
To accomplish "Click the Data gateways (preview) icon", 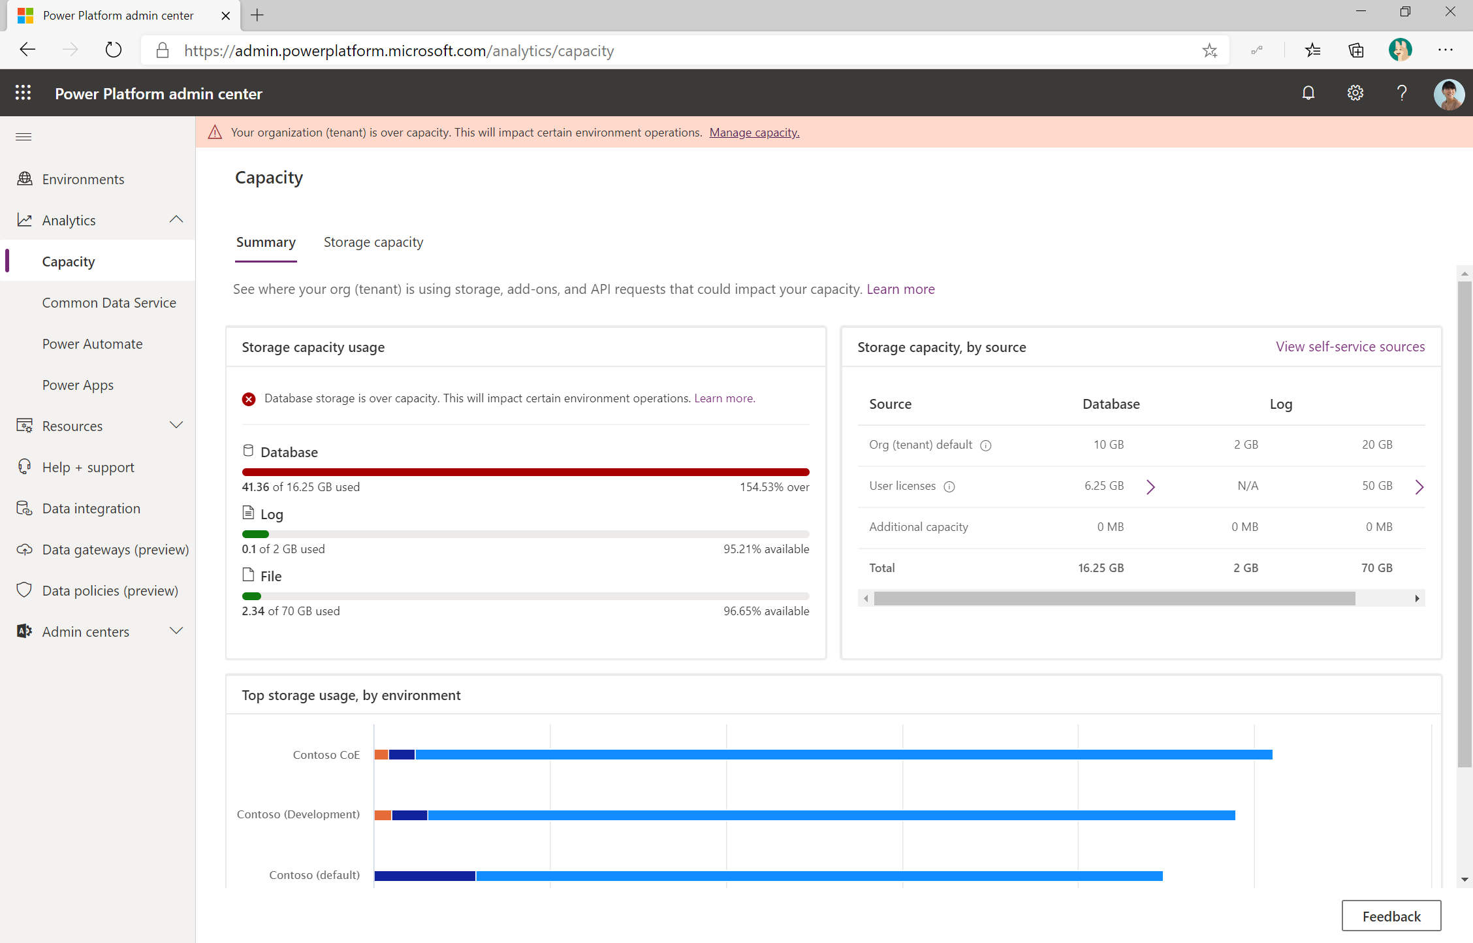I will [x=24, y=549].
